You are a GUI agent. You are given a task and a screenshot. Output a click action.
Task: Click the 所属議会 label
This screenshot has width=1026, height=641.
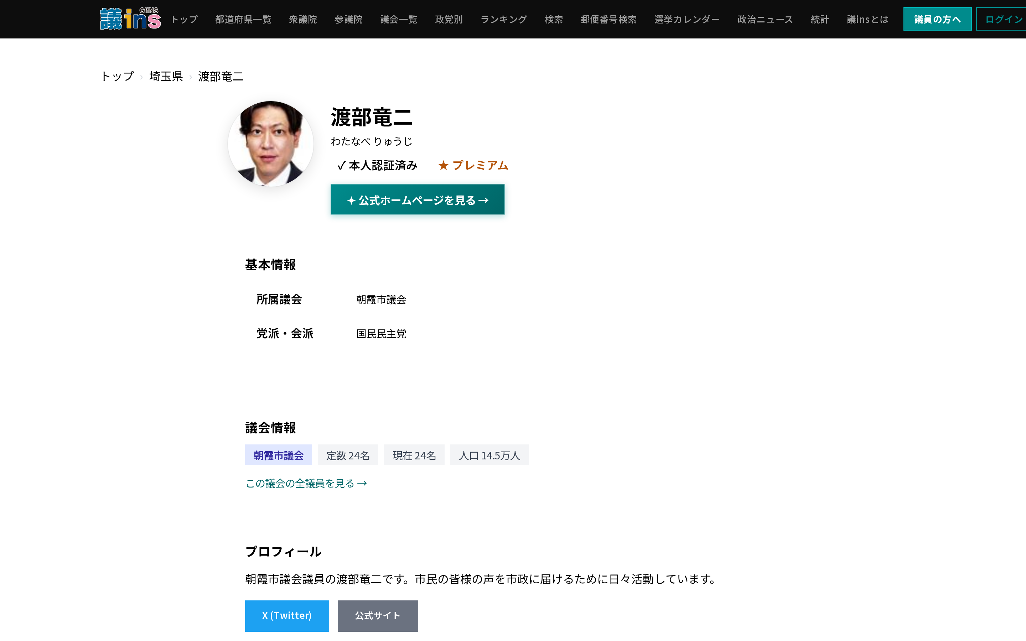279,299
